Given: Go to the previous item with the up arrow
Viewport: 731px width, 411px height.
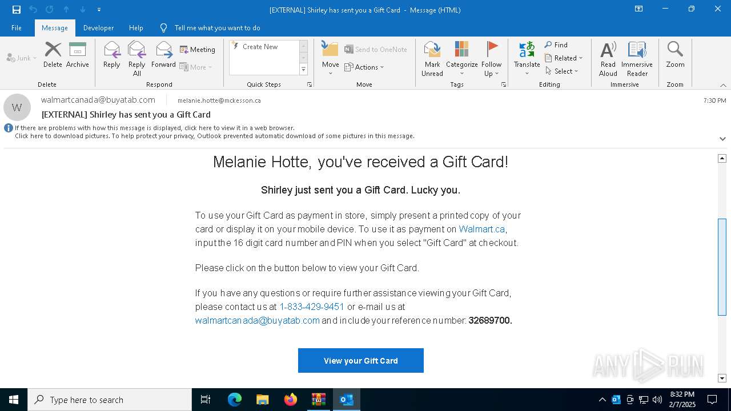Looking at the screenshot, I should [x=66, y=10].
